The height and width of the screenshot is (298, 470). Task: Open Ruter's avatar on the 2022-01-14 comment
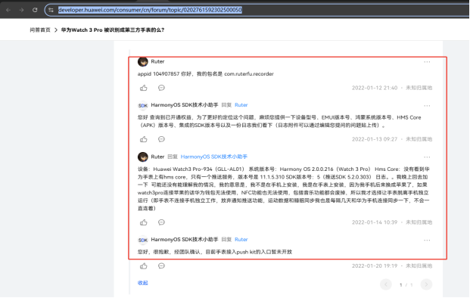pyautogui.click(x=143, y=157)
